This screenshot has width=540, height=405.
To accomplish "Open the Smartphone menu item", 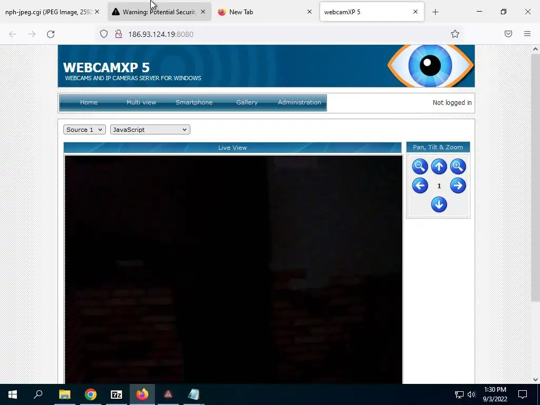I will tap(194, 102).
